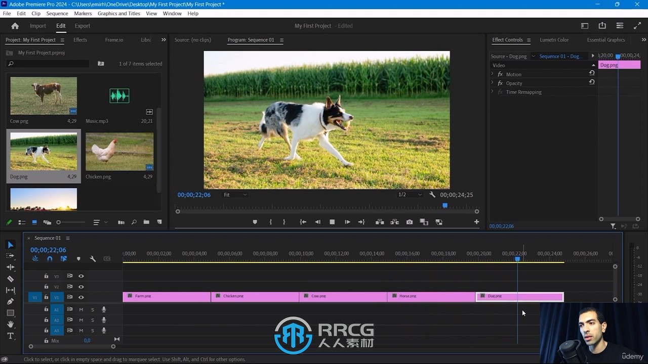Select the Slip tool
Screen dimensions: 648x364
pos(10,290)
